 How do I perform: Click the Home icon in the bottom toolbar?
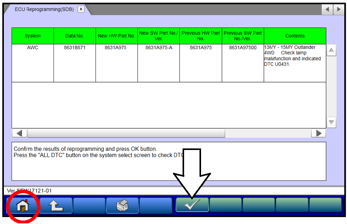click(23, 206)
